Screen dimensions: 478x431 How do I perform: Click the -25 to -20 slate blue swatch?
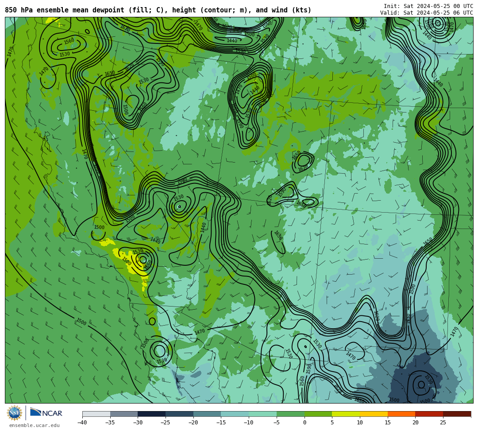click(180, 414)
